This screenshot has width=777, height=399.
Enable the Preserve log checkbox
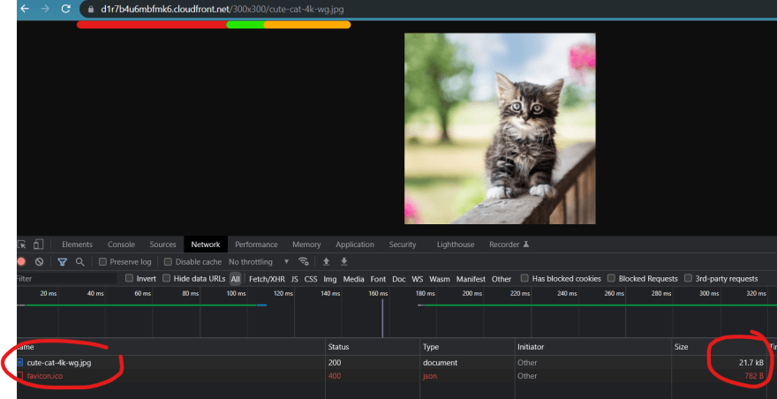coord(102,261)
